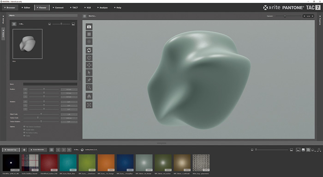Click the fit-to-view expand arrows icon
The image size is (323, 177).
[x=89, y=105]
